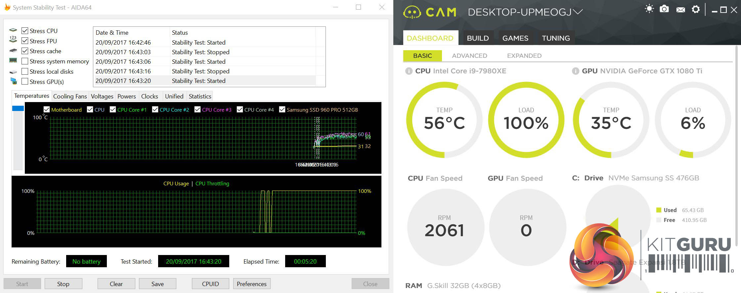
Task: Switch to the Unified tab
Action: point(174,96)
